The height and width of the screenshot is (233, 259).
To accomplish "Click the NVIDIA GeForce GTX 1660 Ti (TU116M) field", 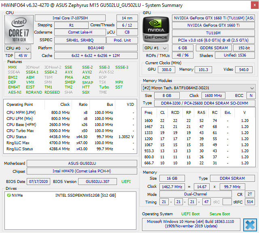I will (x=213, y=18).
